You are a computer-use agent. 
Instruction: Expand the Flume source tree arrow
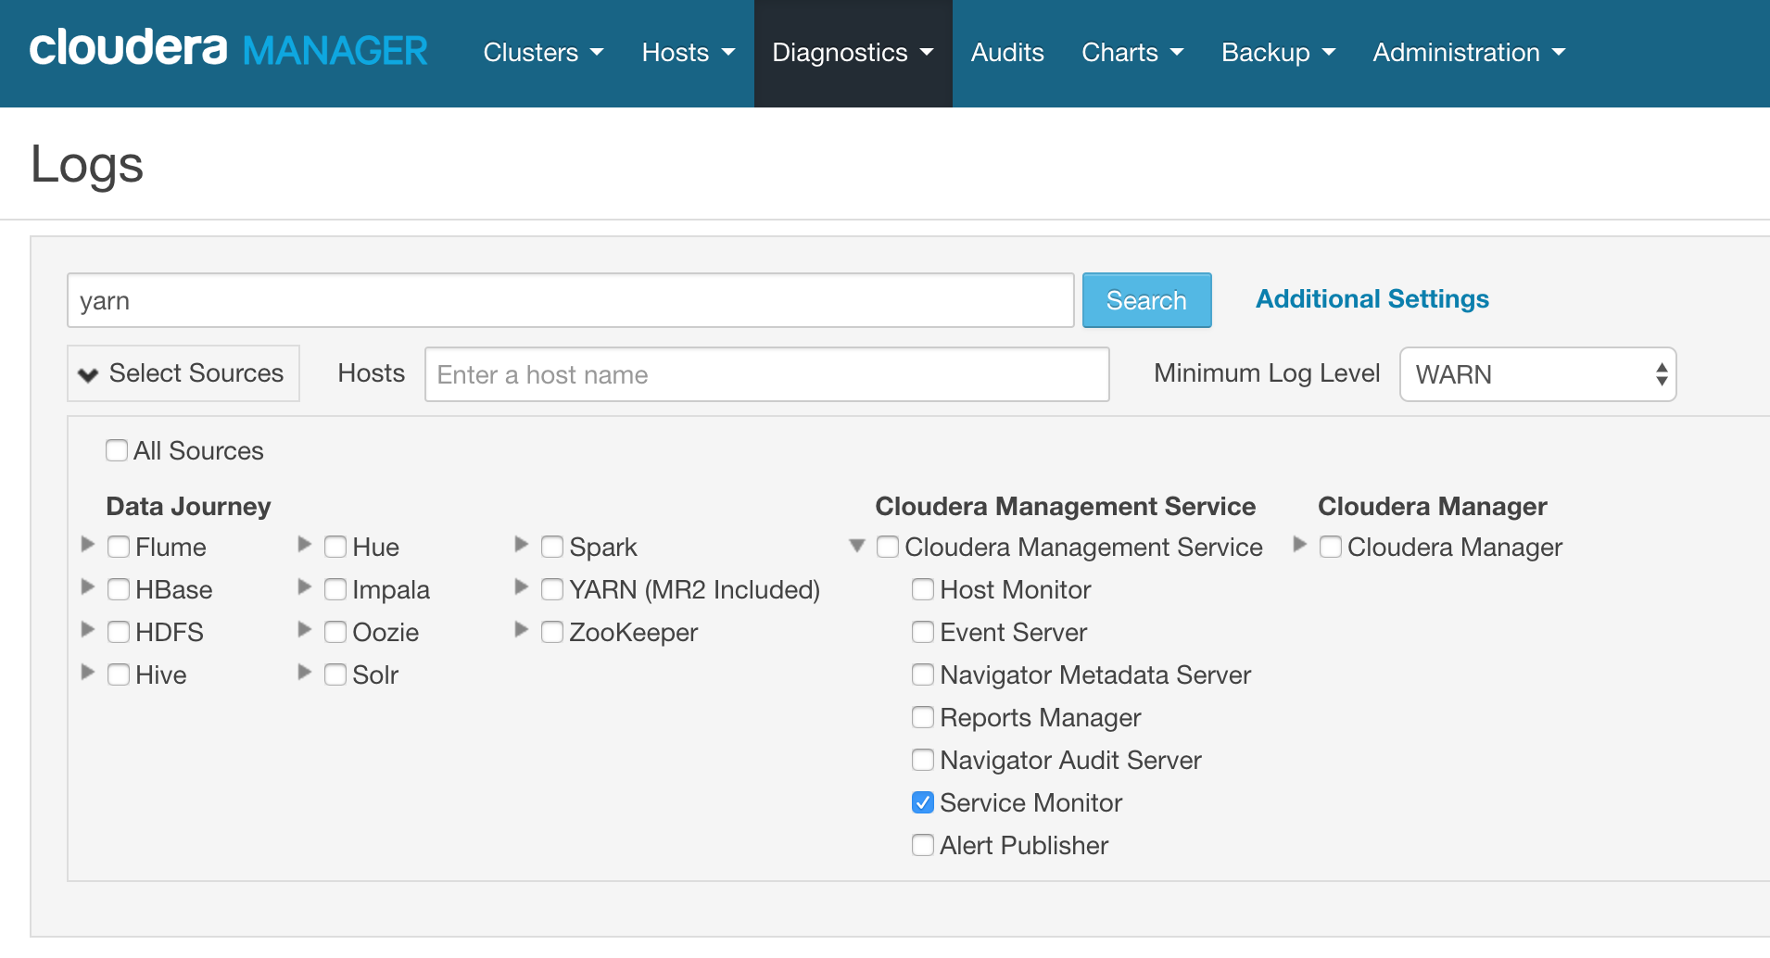coord(88,545)
